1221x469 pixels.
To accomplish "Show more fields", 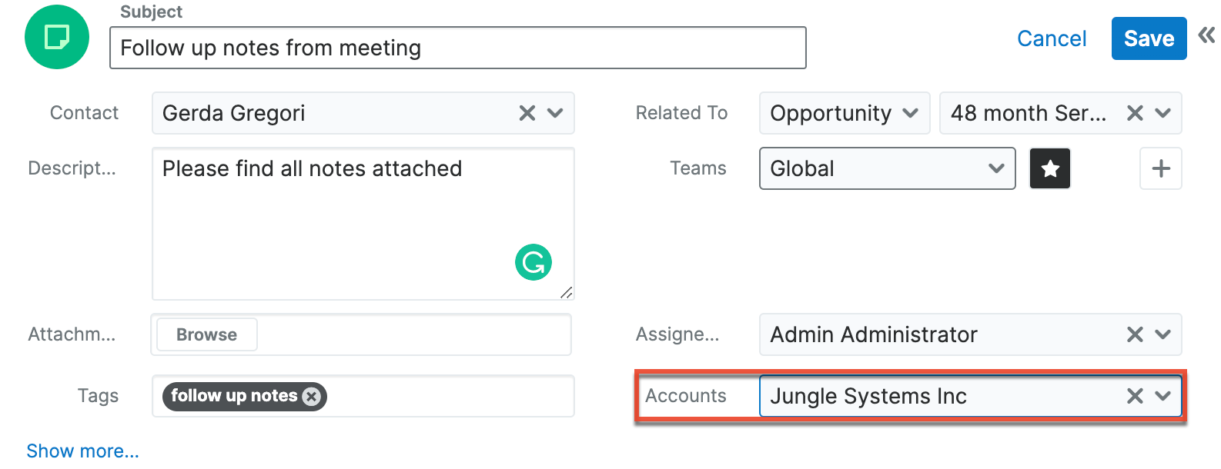I will pos(82,451).
